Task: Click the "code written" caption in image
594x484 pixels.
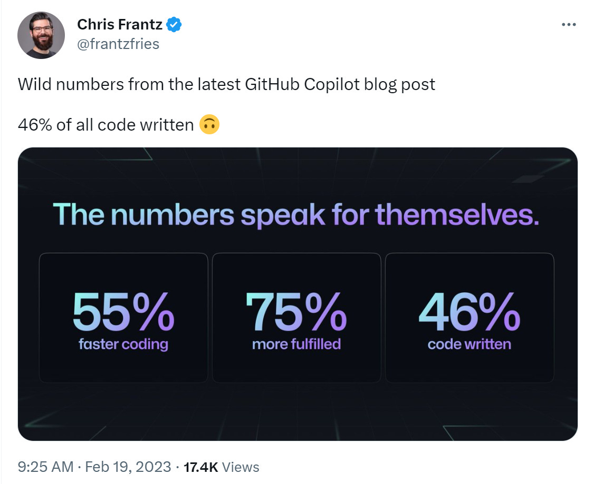Action: tap(469, 344)
